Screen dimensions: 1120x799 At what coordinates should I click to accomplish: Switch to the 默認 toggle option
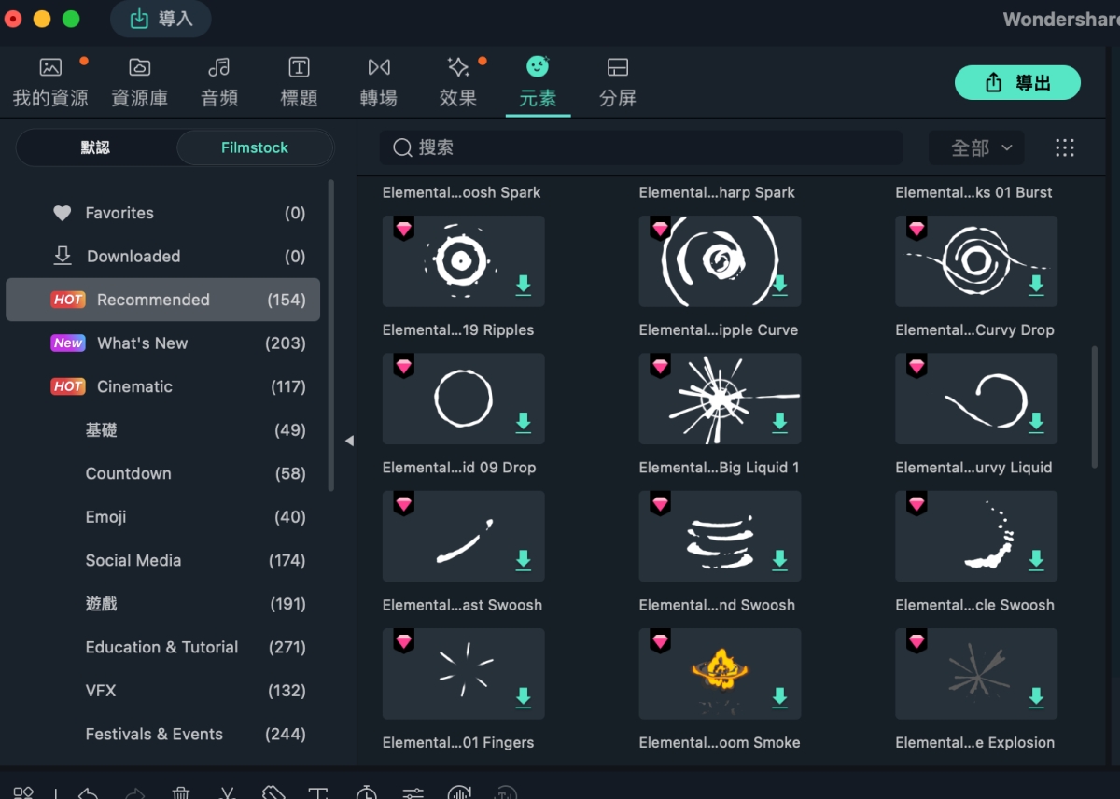click(95, 147)
